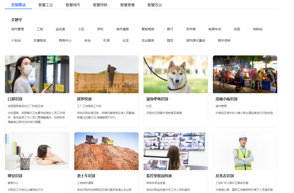Screen dimensions: 294x193
Task: Filter by 智能驾驶 keyword
Action: point(148,29)
